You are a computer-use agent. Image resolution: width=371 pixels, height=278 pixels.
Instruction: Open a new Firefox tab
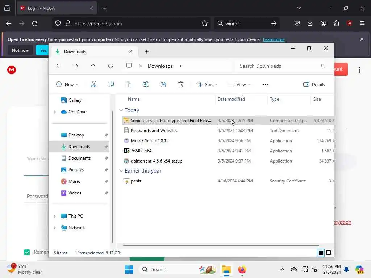105,8
